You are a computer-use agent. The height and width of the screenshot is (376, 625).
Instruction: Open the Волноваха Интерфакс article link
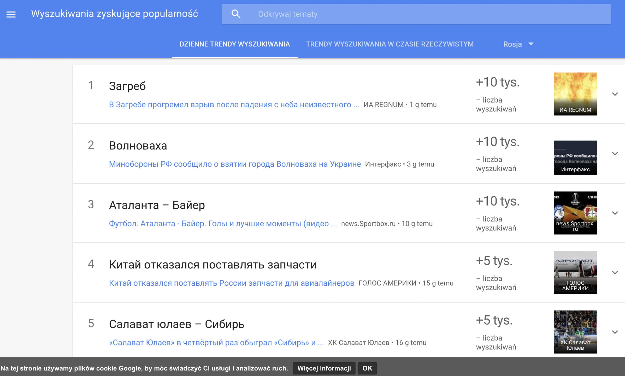(235, 164)
